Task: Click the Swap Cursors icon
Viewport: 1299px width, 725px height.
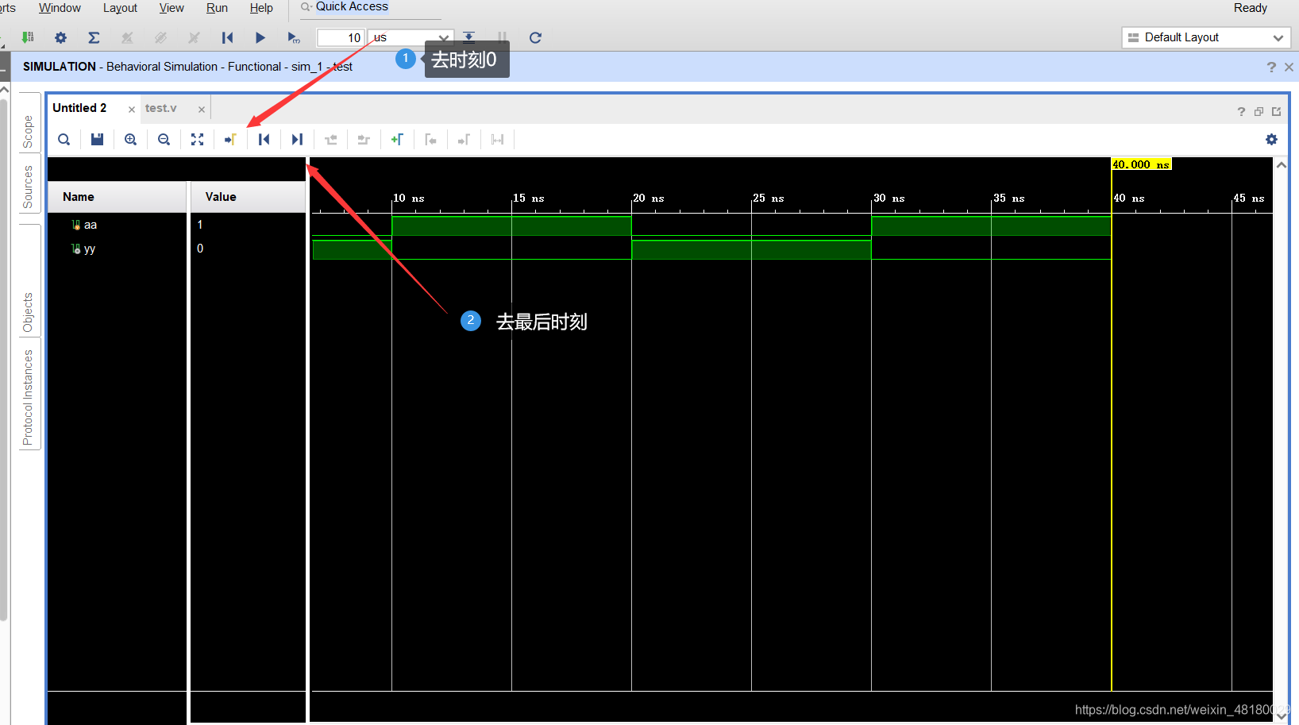Action: [x=497, y=140]
